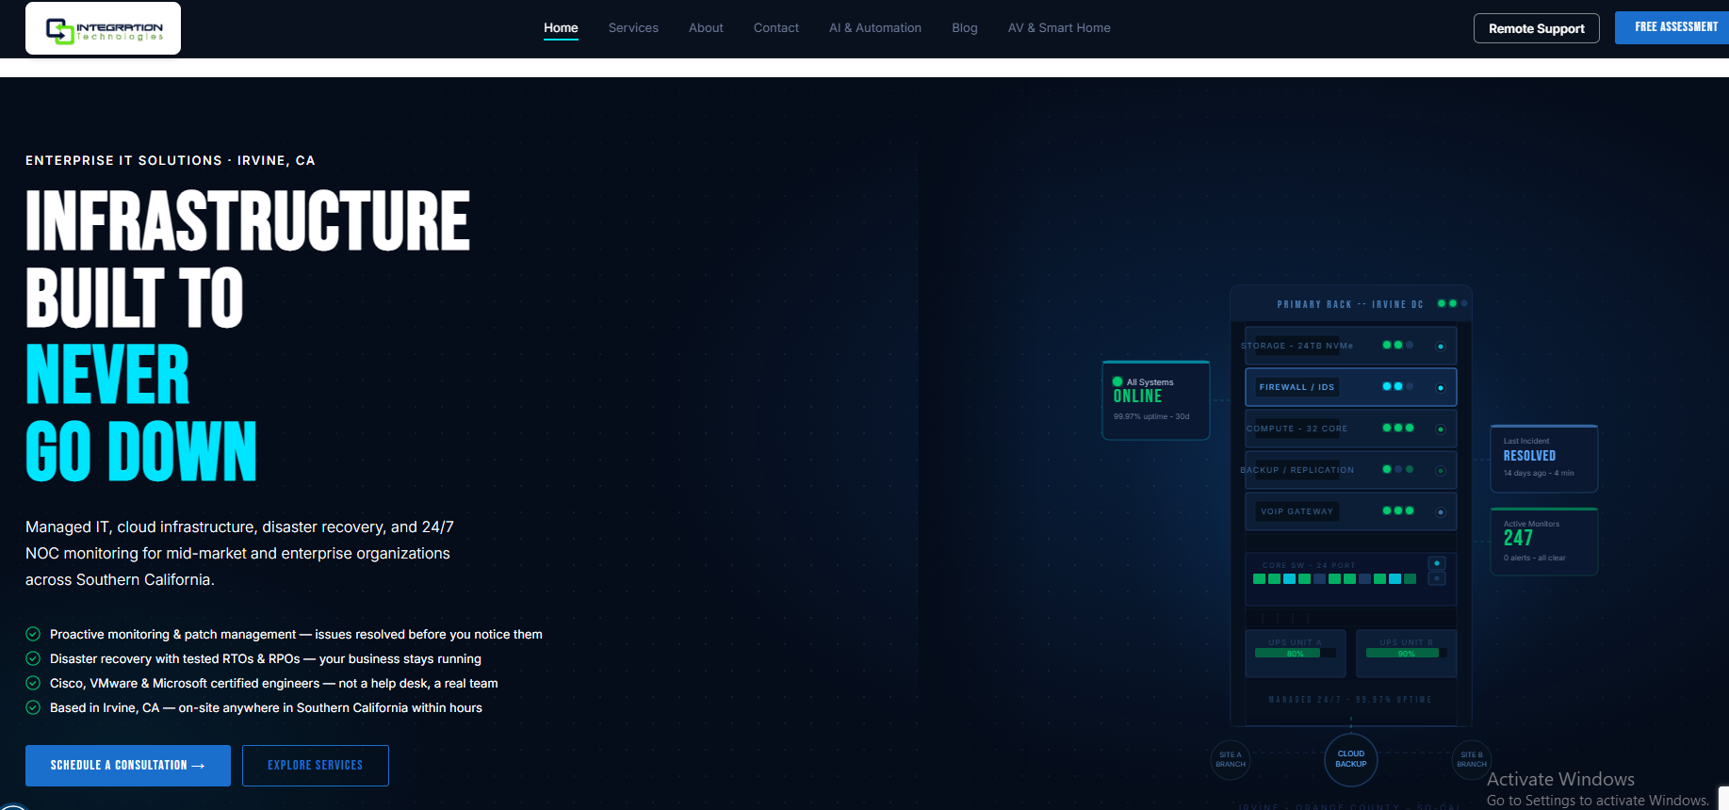Click the round indicator on STORAGE row

pyautogui.click(x=1441, y=347)
